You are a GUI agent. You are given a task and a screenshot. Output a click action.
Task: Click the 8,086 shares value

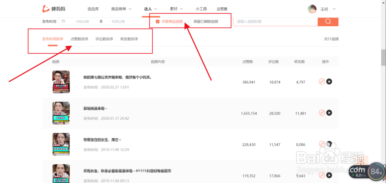(301, 145)
